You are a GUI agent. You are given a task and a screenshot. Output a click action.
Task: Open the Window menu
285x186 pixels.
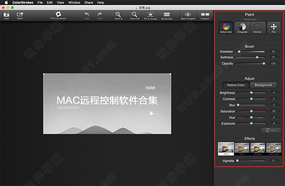point(74,2)
